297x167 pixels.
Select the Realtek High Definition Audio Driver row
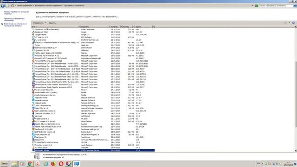point(93,127)
